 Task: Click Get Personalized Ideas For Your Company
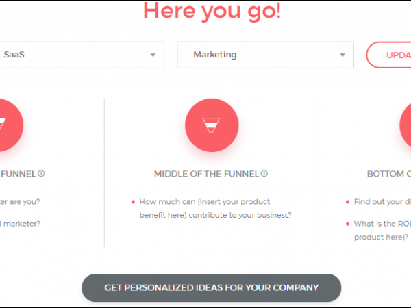pos(211,287)
